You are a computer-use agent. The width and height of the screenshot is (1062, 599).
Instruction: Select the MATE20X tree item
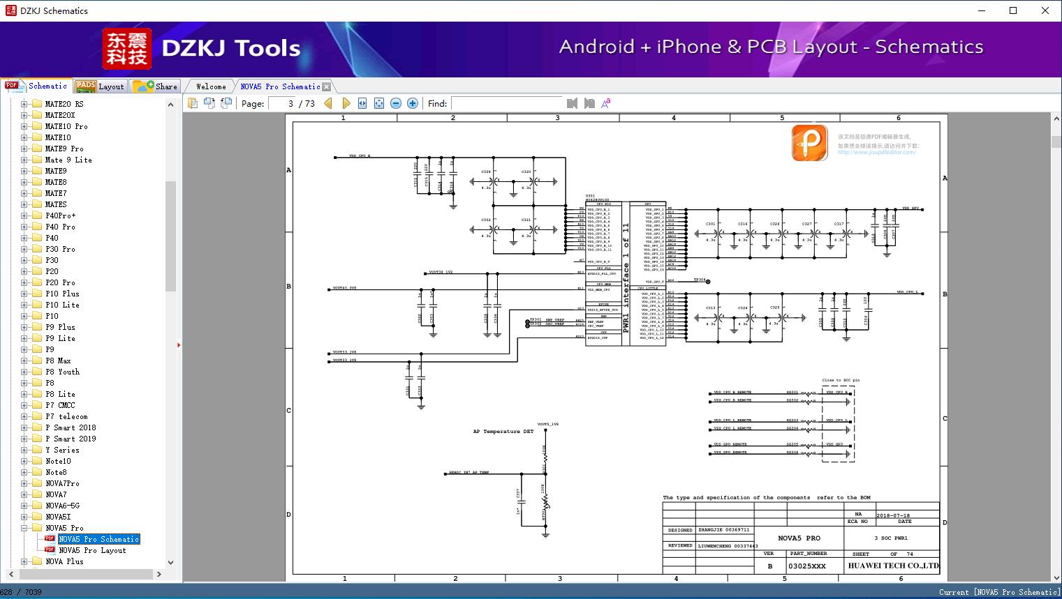[60, 115]
